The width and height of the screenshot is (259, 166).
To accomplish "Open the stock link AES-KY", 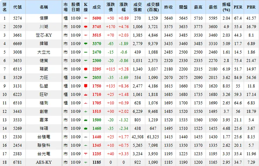I will pos(44,162).
